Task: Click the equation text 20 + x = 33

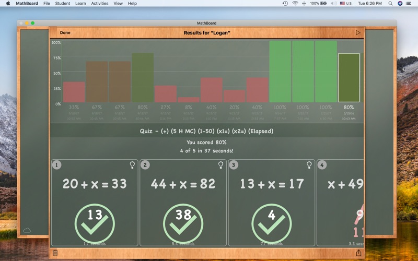Action: pyautogui.click(x=95, y=184)
